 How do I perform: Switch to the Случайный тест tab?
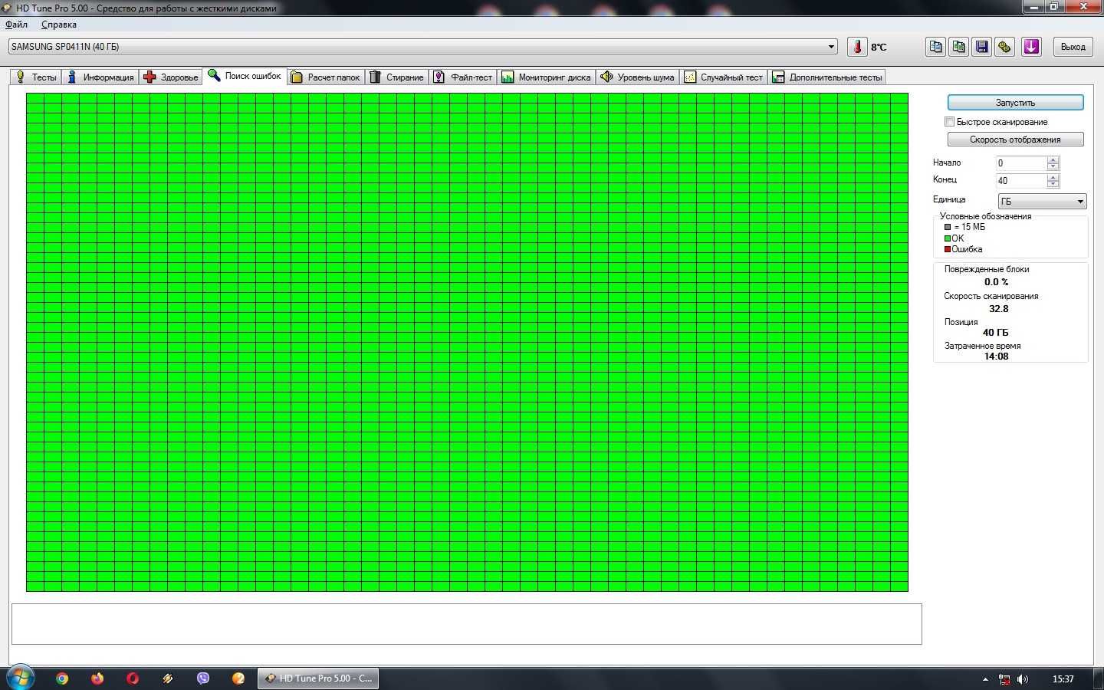[724, 77]
